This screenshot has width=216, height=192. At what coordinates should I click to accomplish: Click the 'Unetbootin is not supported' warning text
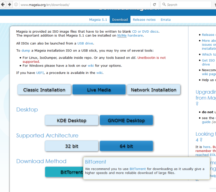pos(151,58)
